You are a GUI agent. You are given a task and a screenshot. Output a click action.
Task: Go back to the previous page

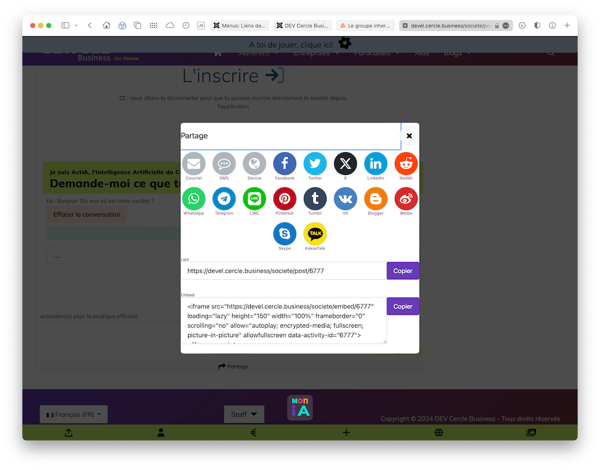[x=90, y=25]
